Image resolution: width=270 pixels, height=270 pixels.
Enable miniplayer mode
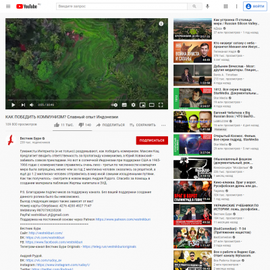click(142, 105)
